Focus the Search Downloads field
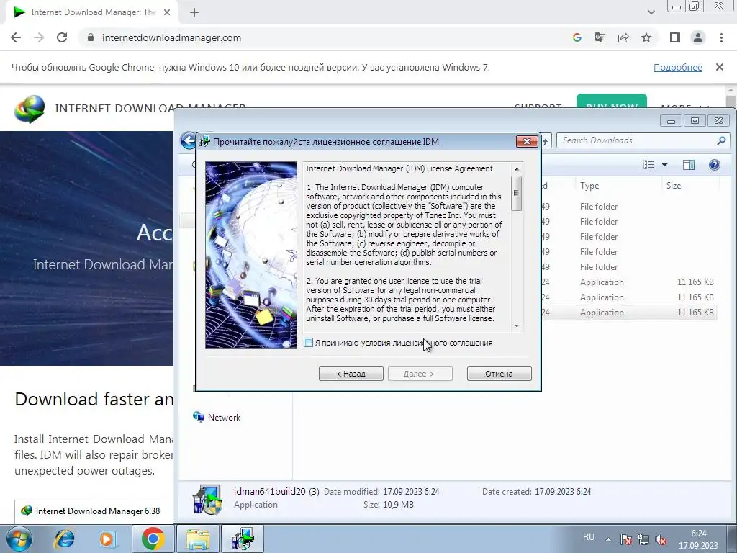 coord(643,140)
